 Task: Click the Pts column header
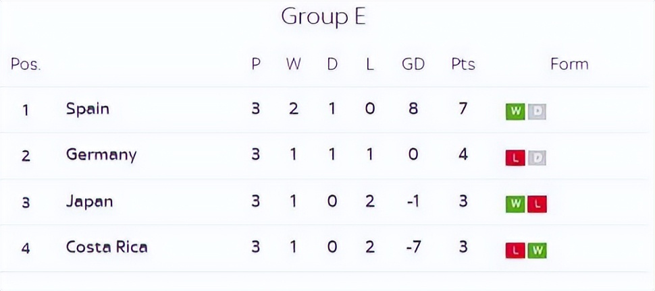pyautogui.click(x=463, y=64)
